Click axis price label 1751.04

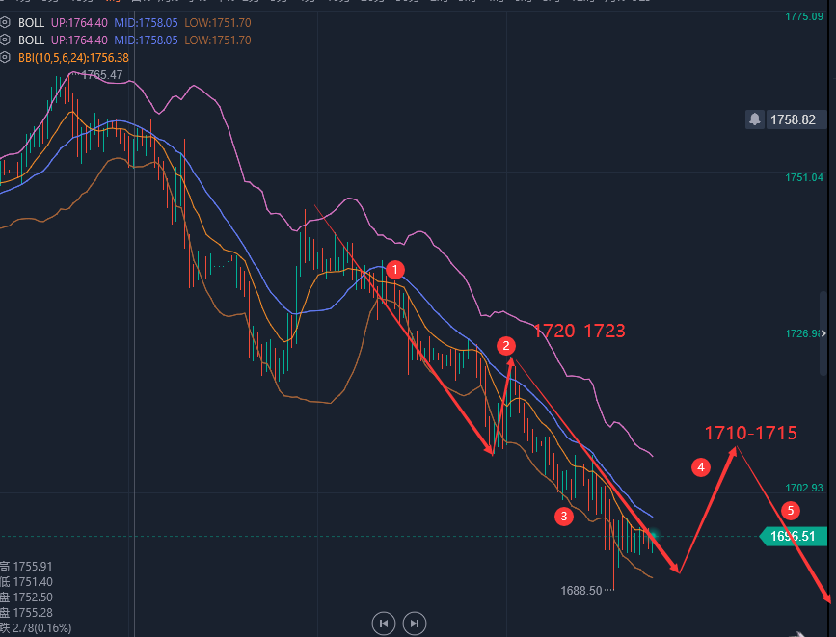(804, 177)
